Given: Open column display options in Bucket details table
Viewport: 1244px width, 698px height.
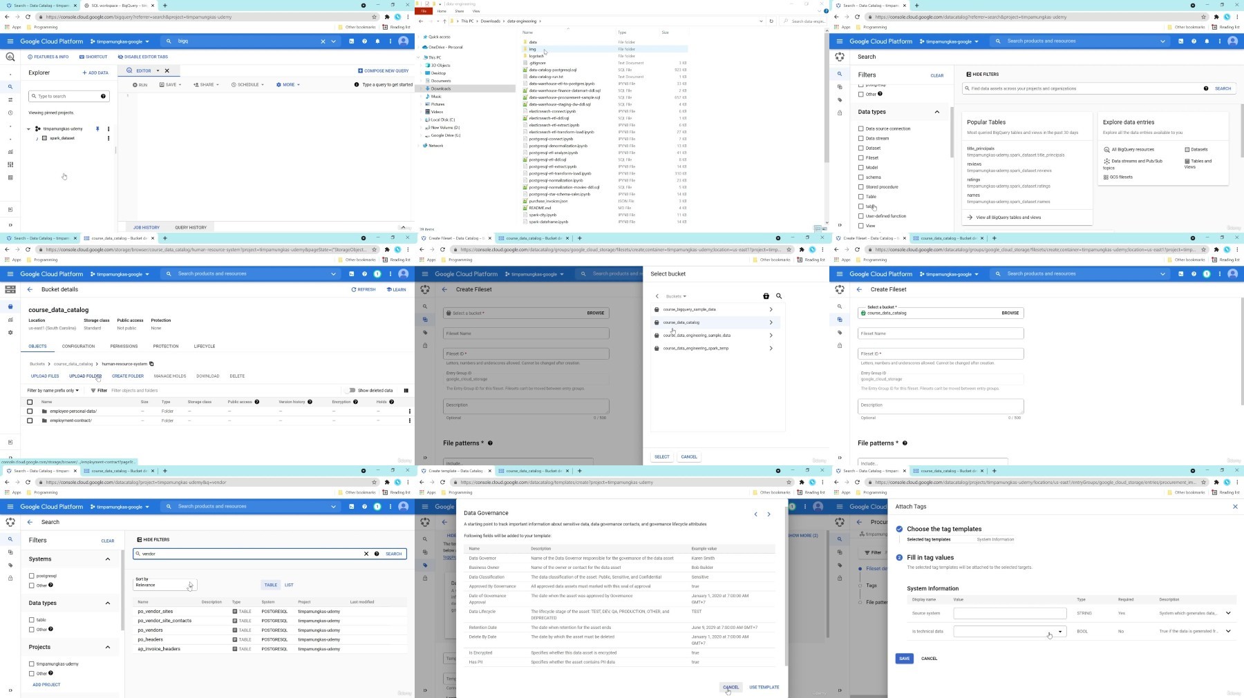Looking at the screenshot, I should 406,391.
